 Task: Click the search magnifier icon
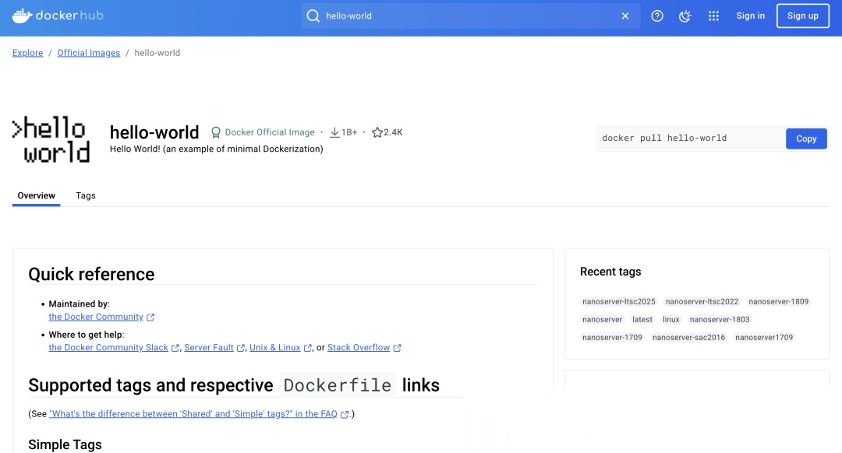point(313,16)
